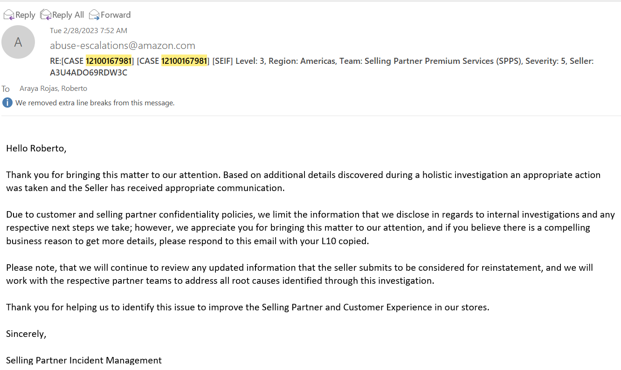621x370 pixels.
Task: Click the 'To' field label
Action: [6, 89]
